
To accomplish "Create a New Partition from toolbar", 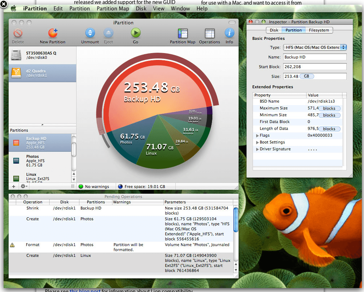I will coord(53,33).
